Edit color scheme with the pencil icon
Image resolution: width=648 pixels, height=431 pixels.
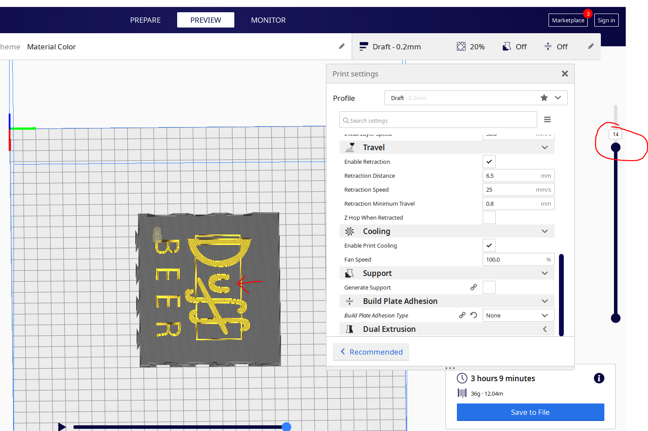342,46
